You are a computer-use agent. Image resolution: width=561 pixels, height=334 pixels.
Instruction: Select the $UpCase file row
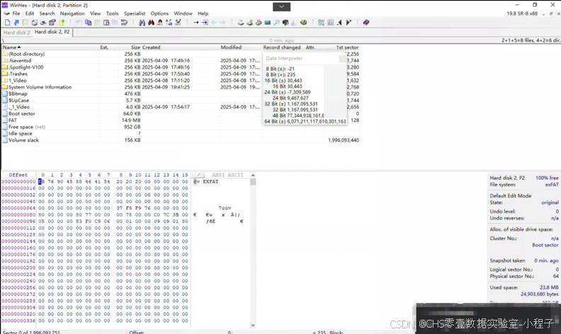coord(181,100)
